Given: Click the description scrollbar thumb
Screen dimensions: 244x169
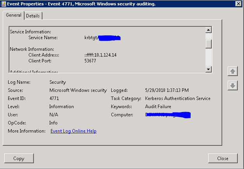Looking at the screenshot, I should (209, 44).
